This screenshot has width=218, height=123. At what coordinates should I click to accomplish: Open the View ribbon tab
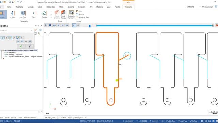click(109, 7)
